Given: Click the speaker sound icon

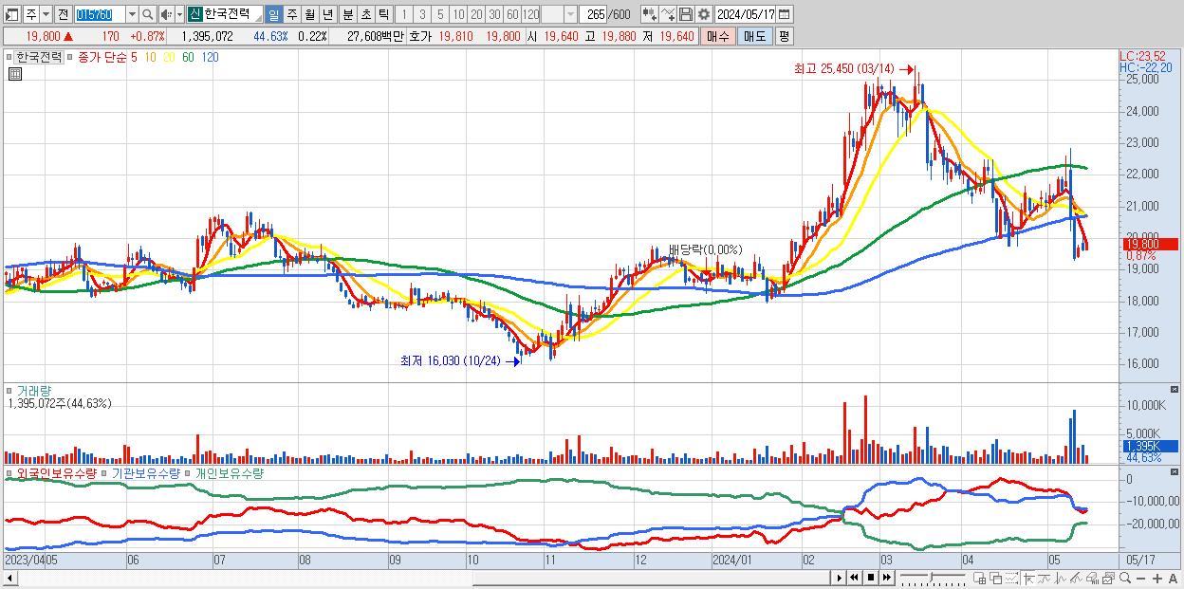Looking at the screenshot, I should click(x=166, y=14).
